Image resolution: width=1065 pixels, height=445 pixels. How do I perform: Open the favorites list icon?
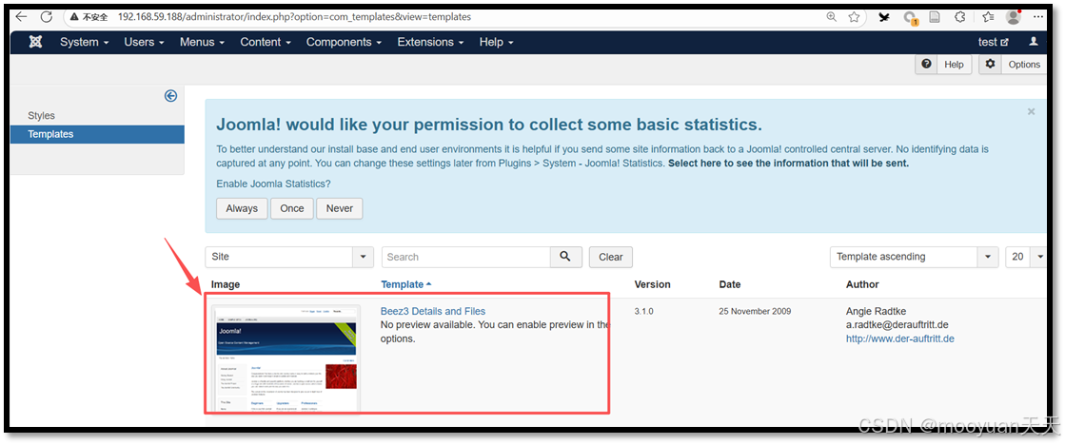point(988,18)
